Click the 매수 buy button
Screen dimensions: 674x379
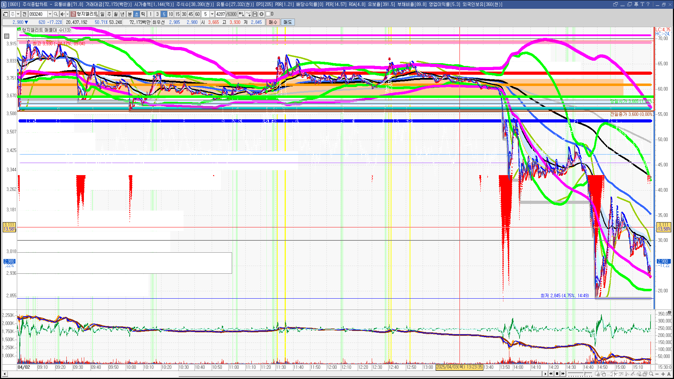pyautogui.click(x=273, y=22)
